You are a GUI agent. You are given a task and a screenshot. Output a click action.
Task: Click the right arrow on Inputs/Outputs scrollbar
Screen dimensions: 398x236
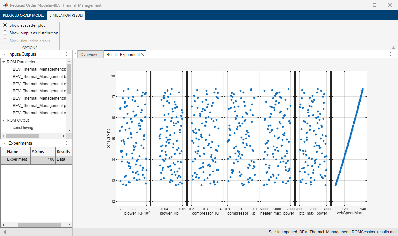pyautogui.click(x=64, y=136)
